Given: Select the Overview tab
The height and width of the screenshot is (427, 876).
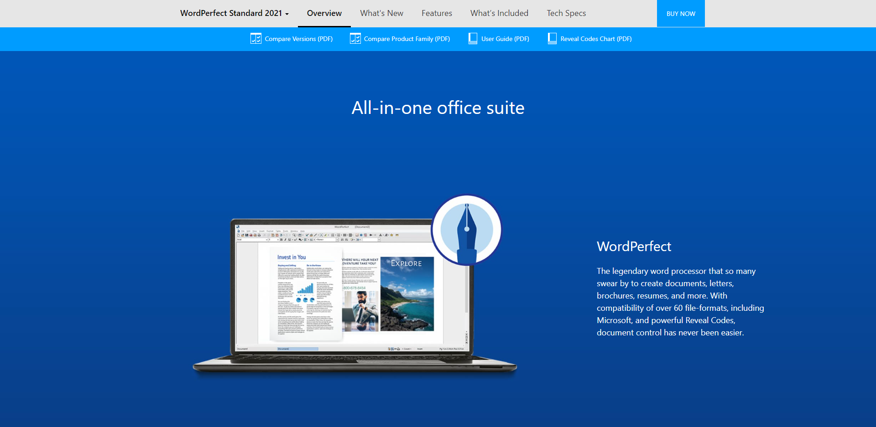Looking at the screenshot, I should (324, 13).
